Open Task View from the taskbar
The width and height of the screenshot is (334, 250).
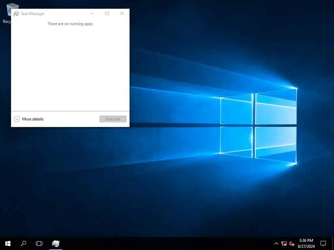click(x=39, y=243)
